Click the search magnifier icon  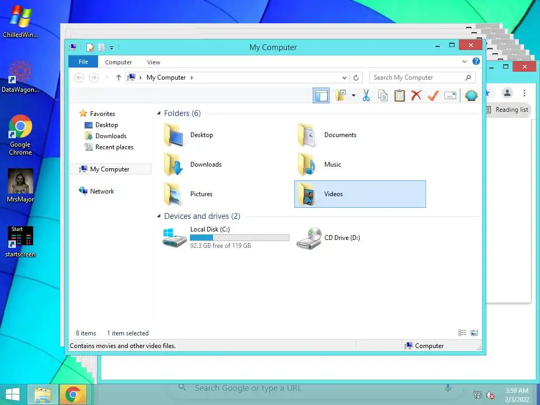468,78
